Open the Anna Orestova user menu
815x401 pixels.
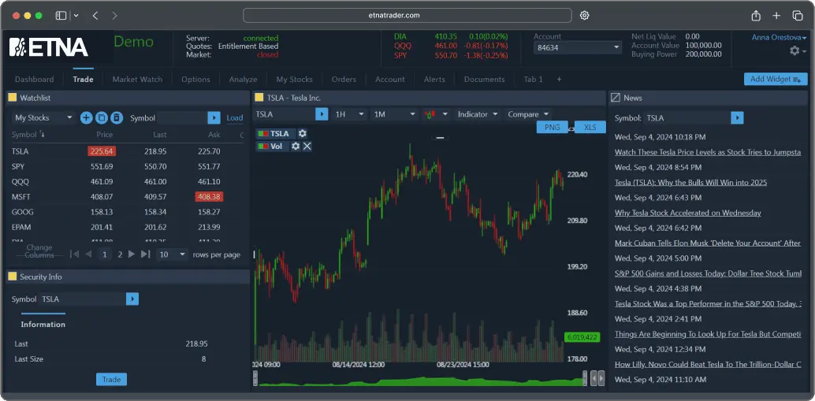[779, 37]
